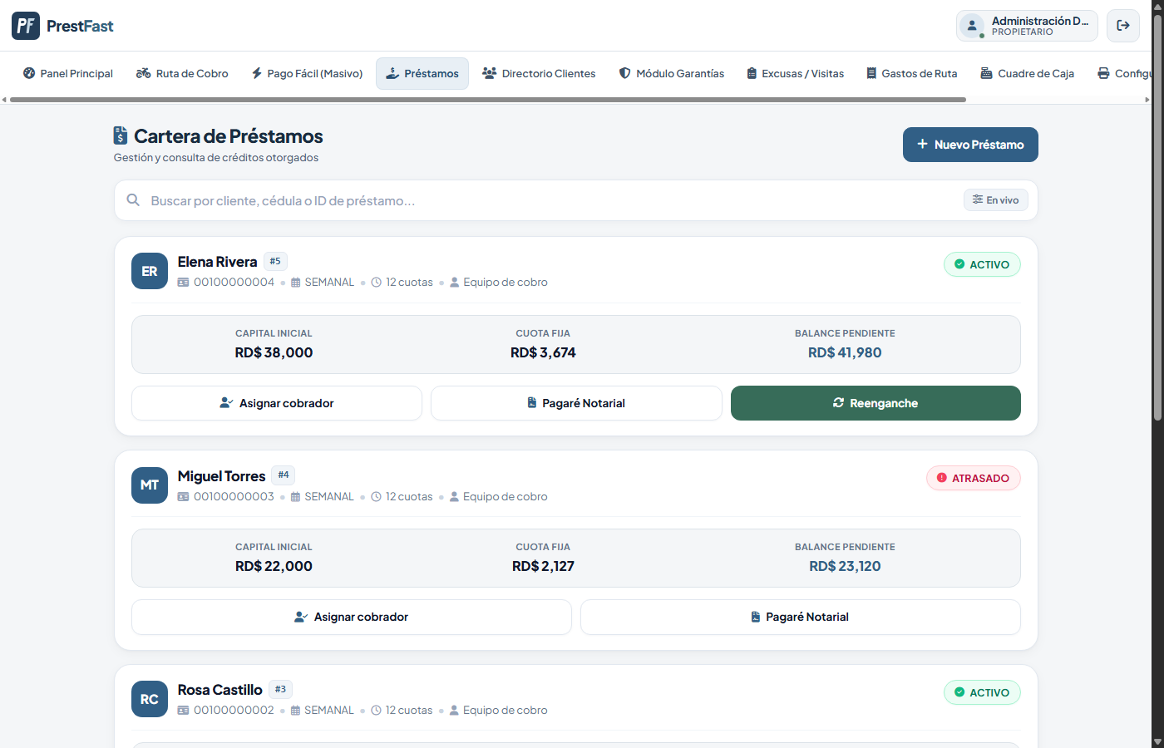
Task: Click Asignar cobrador for Elena Rivera
Action: pyautogui.click(x=277, y=403)
